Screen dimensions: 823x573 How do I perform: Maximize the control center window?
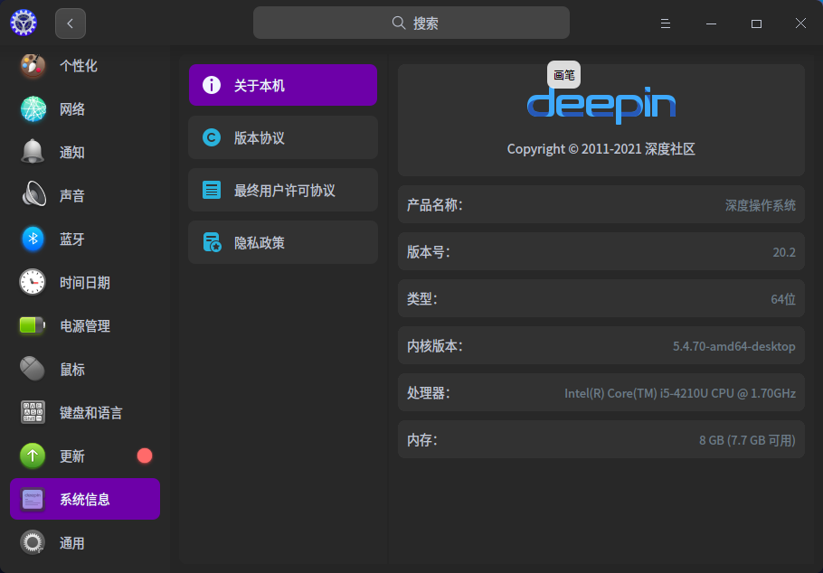coord(756,23)
